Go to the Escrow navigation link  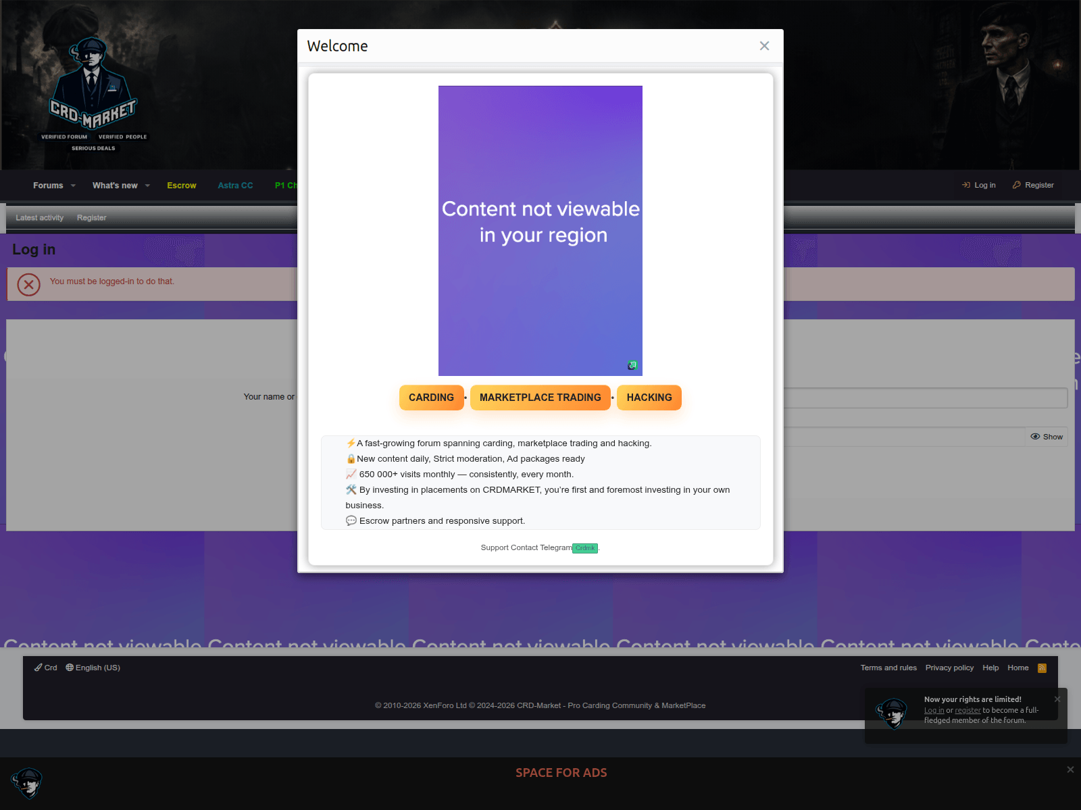(x=182, y=186)
